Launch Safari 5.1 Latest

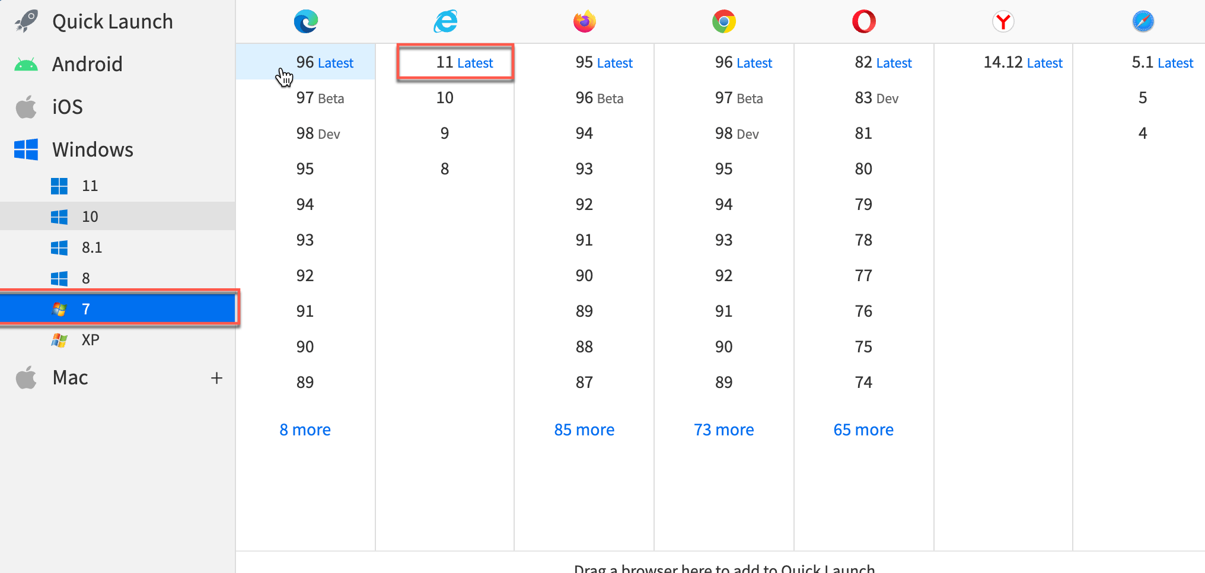pos(1162,62)
